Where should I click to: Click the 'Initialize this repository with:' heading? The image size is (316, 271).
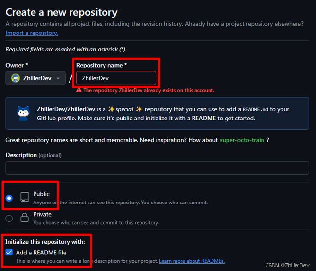pos(45,241)
